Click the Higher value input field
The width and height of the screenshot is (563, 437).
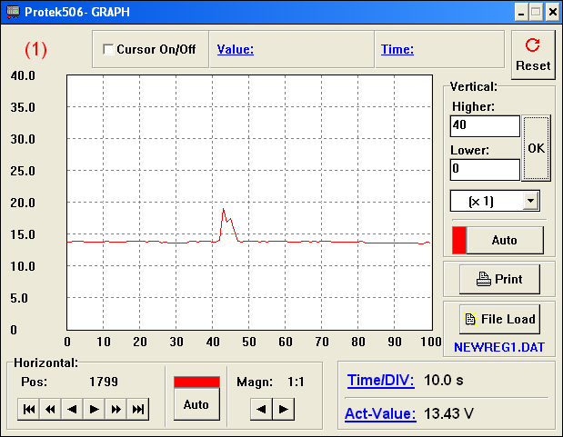[484, 126]
